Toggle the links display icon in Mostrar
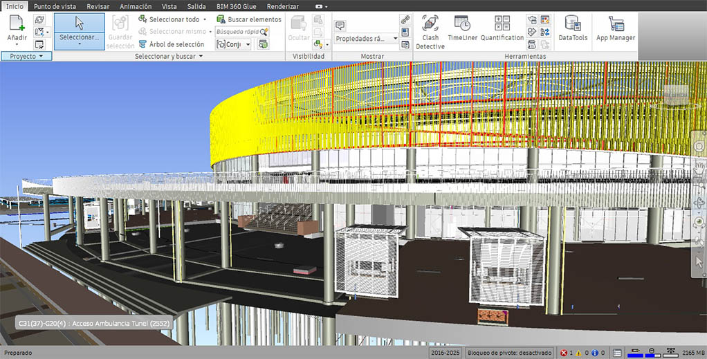 405,19
